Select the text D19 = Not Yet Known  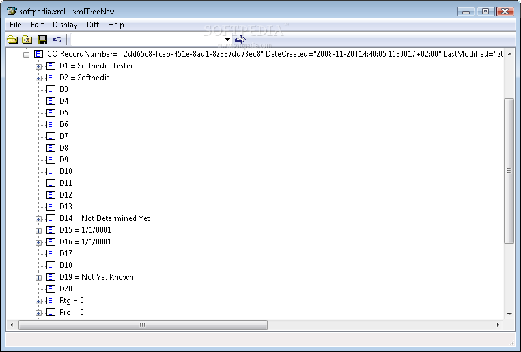point(96,277)
